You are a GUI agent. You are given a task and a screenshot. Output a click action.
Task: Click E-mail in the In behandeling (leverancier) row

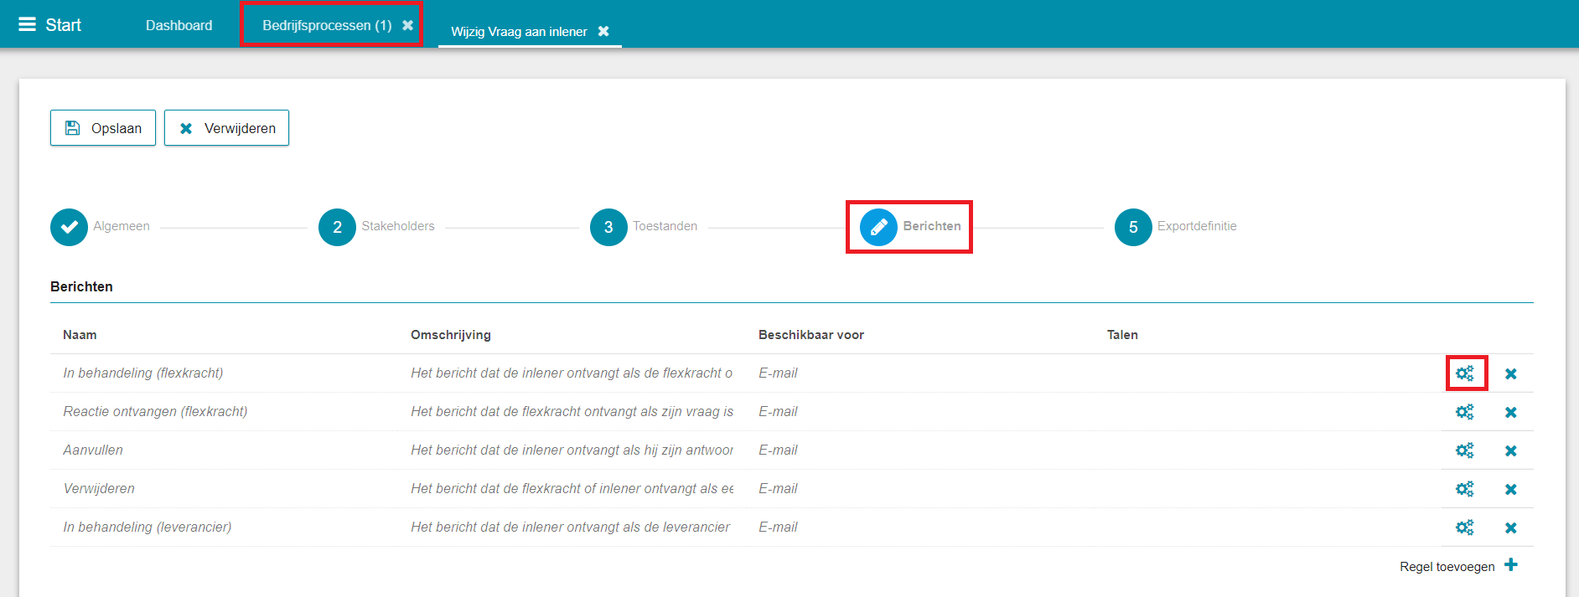778,527
